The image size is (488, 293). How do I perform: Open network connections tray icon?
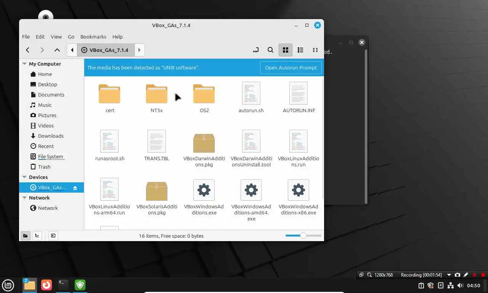pyautogui.click(x=451, y=285)
